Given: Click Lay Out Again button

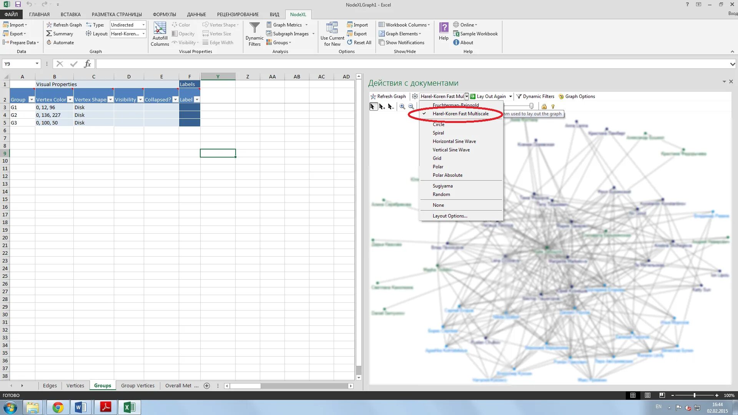Looking at the screenshot, I should [488, 96].
